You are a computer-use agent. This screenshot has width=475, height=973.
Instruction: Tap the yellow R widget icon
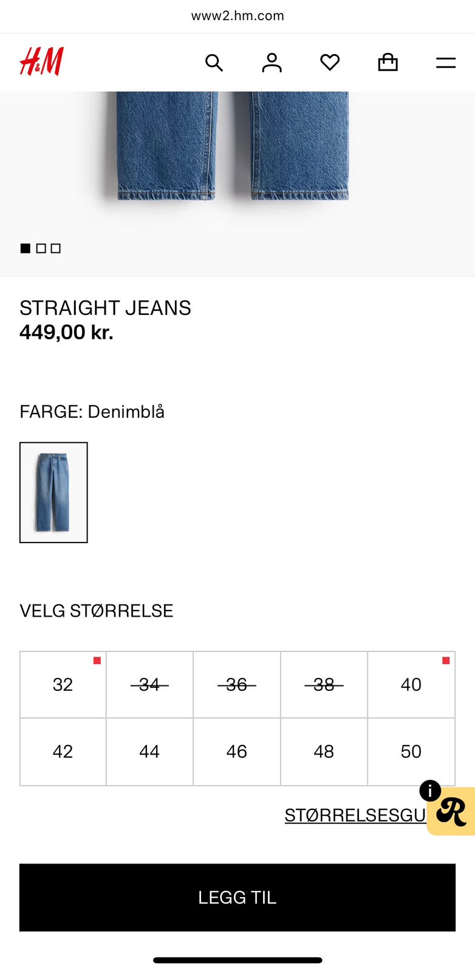(451, 811)
